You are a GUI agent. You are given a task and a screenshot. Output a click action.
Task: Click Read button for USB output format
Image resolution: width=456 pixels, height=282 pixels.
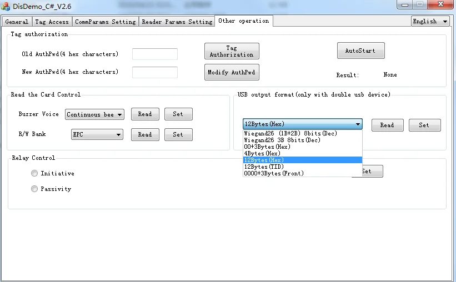click(x=387, y=125)
